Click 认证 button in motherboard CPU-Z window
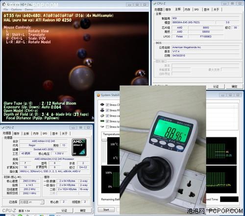245x216 pixels. [x=216, y=87]
